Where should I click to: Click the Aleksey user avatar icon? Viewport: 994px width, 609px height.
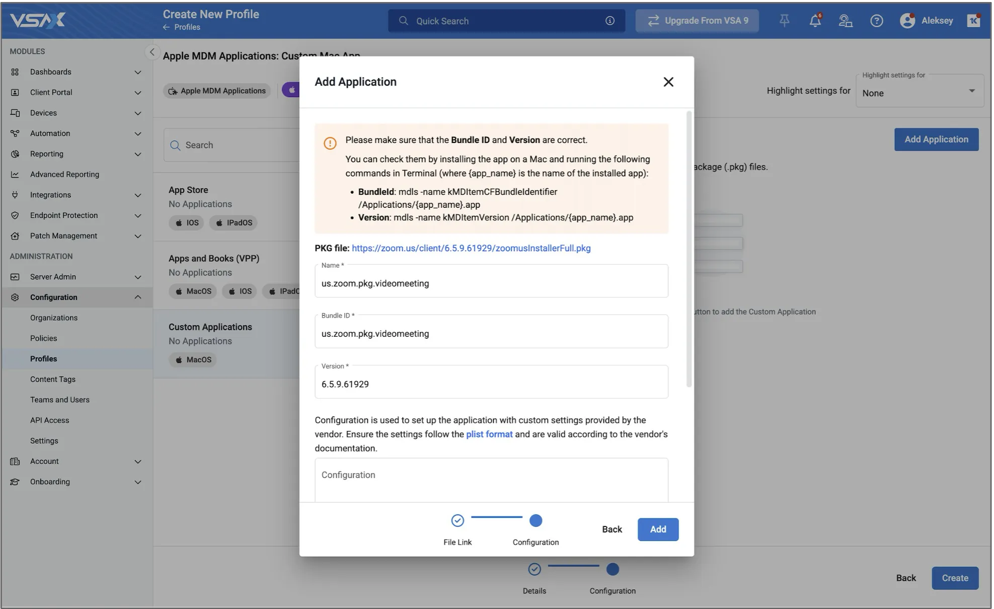(x=907, y=21)
